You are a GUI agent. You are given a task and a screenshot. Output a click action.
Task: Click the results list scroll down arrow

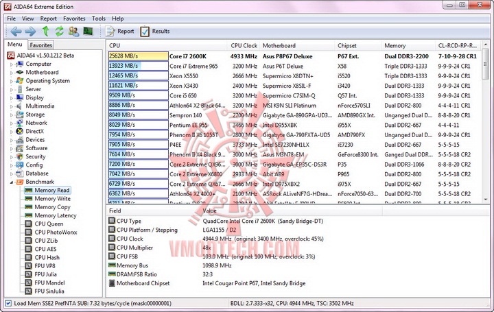click(486, 199)
